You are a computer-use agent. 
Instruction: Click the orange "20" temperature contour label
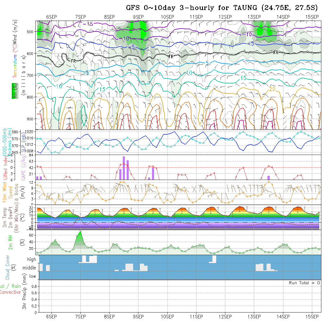pyautogui.click(x=272, y=89)
